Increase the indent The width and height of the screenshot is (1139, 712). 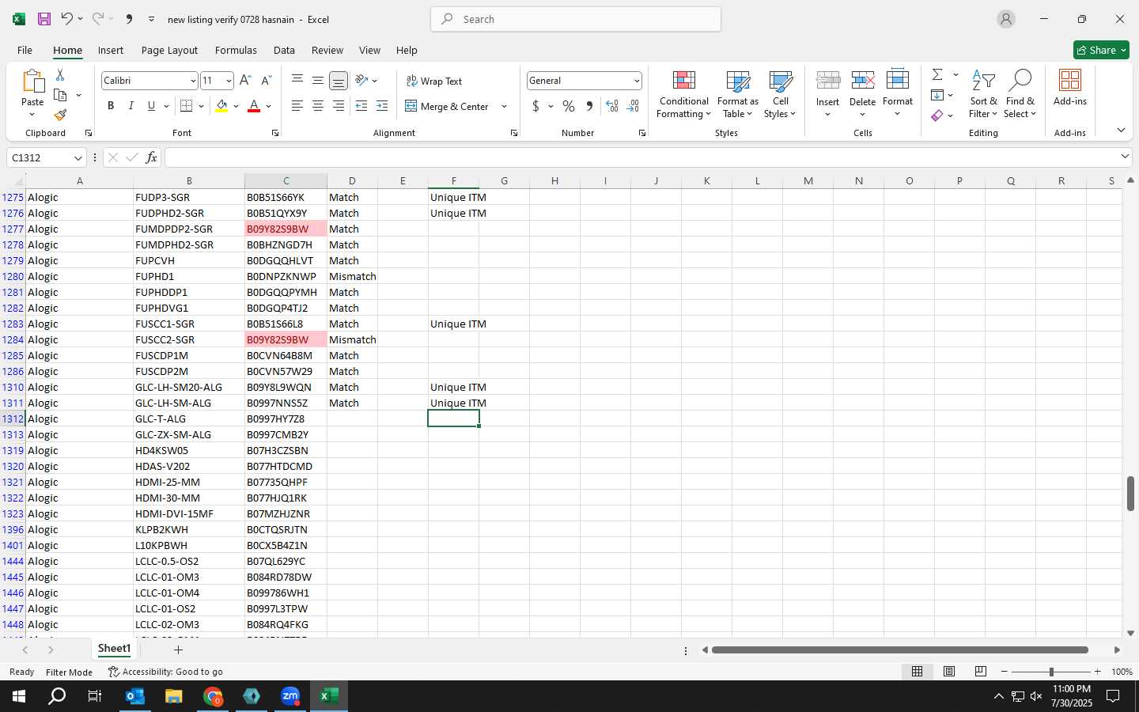coord(382,106)
